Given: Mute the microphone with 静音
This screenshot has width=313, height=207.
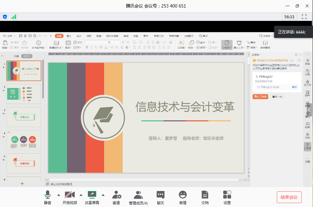Looking at the screenshot, I should point(48,197).
